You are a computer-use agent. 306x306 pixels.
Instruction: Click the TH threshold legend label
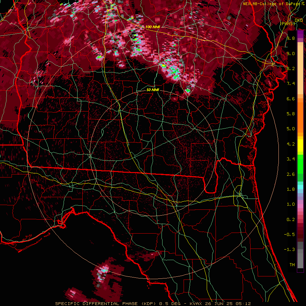tap(292, 265)
